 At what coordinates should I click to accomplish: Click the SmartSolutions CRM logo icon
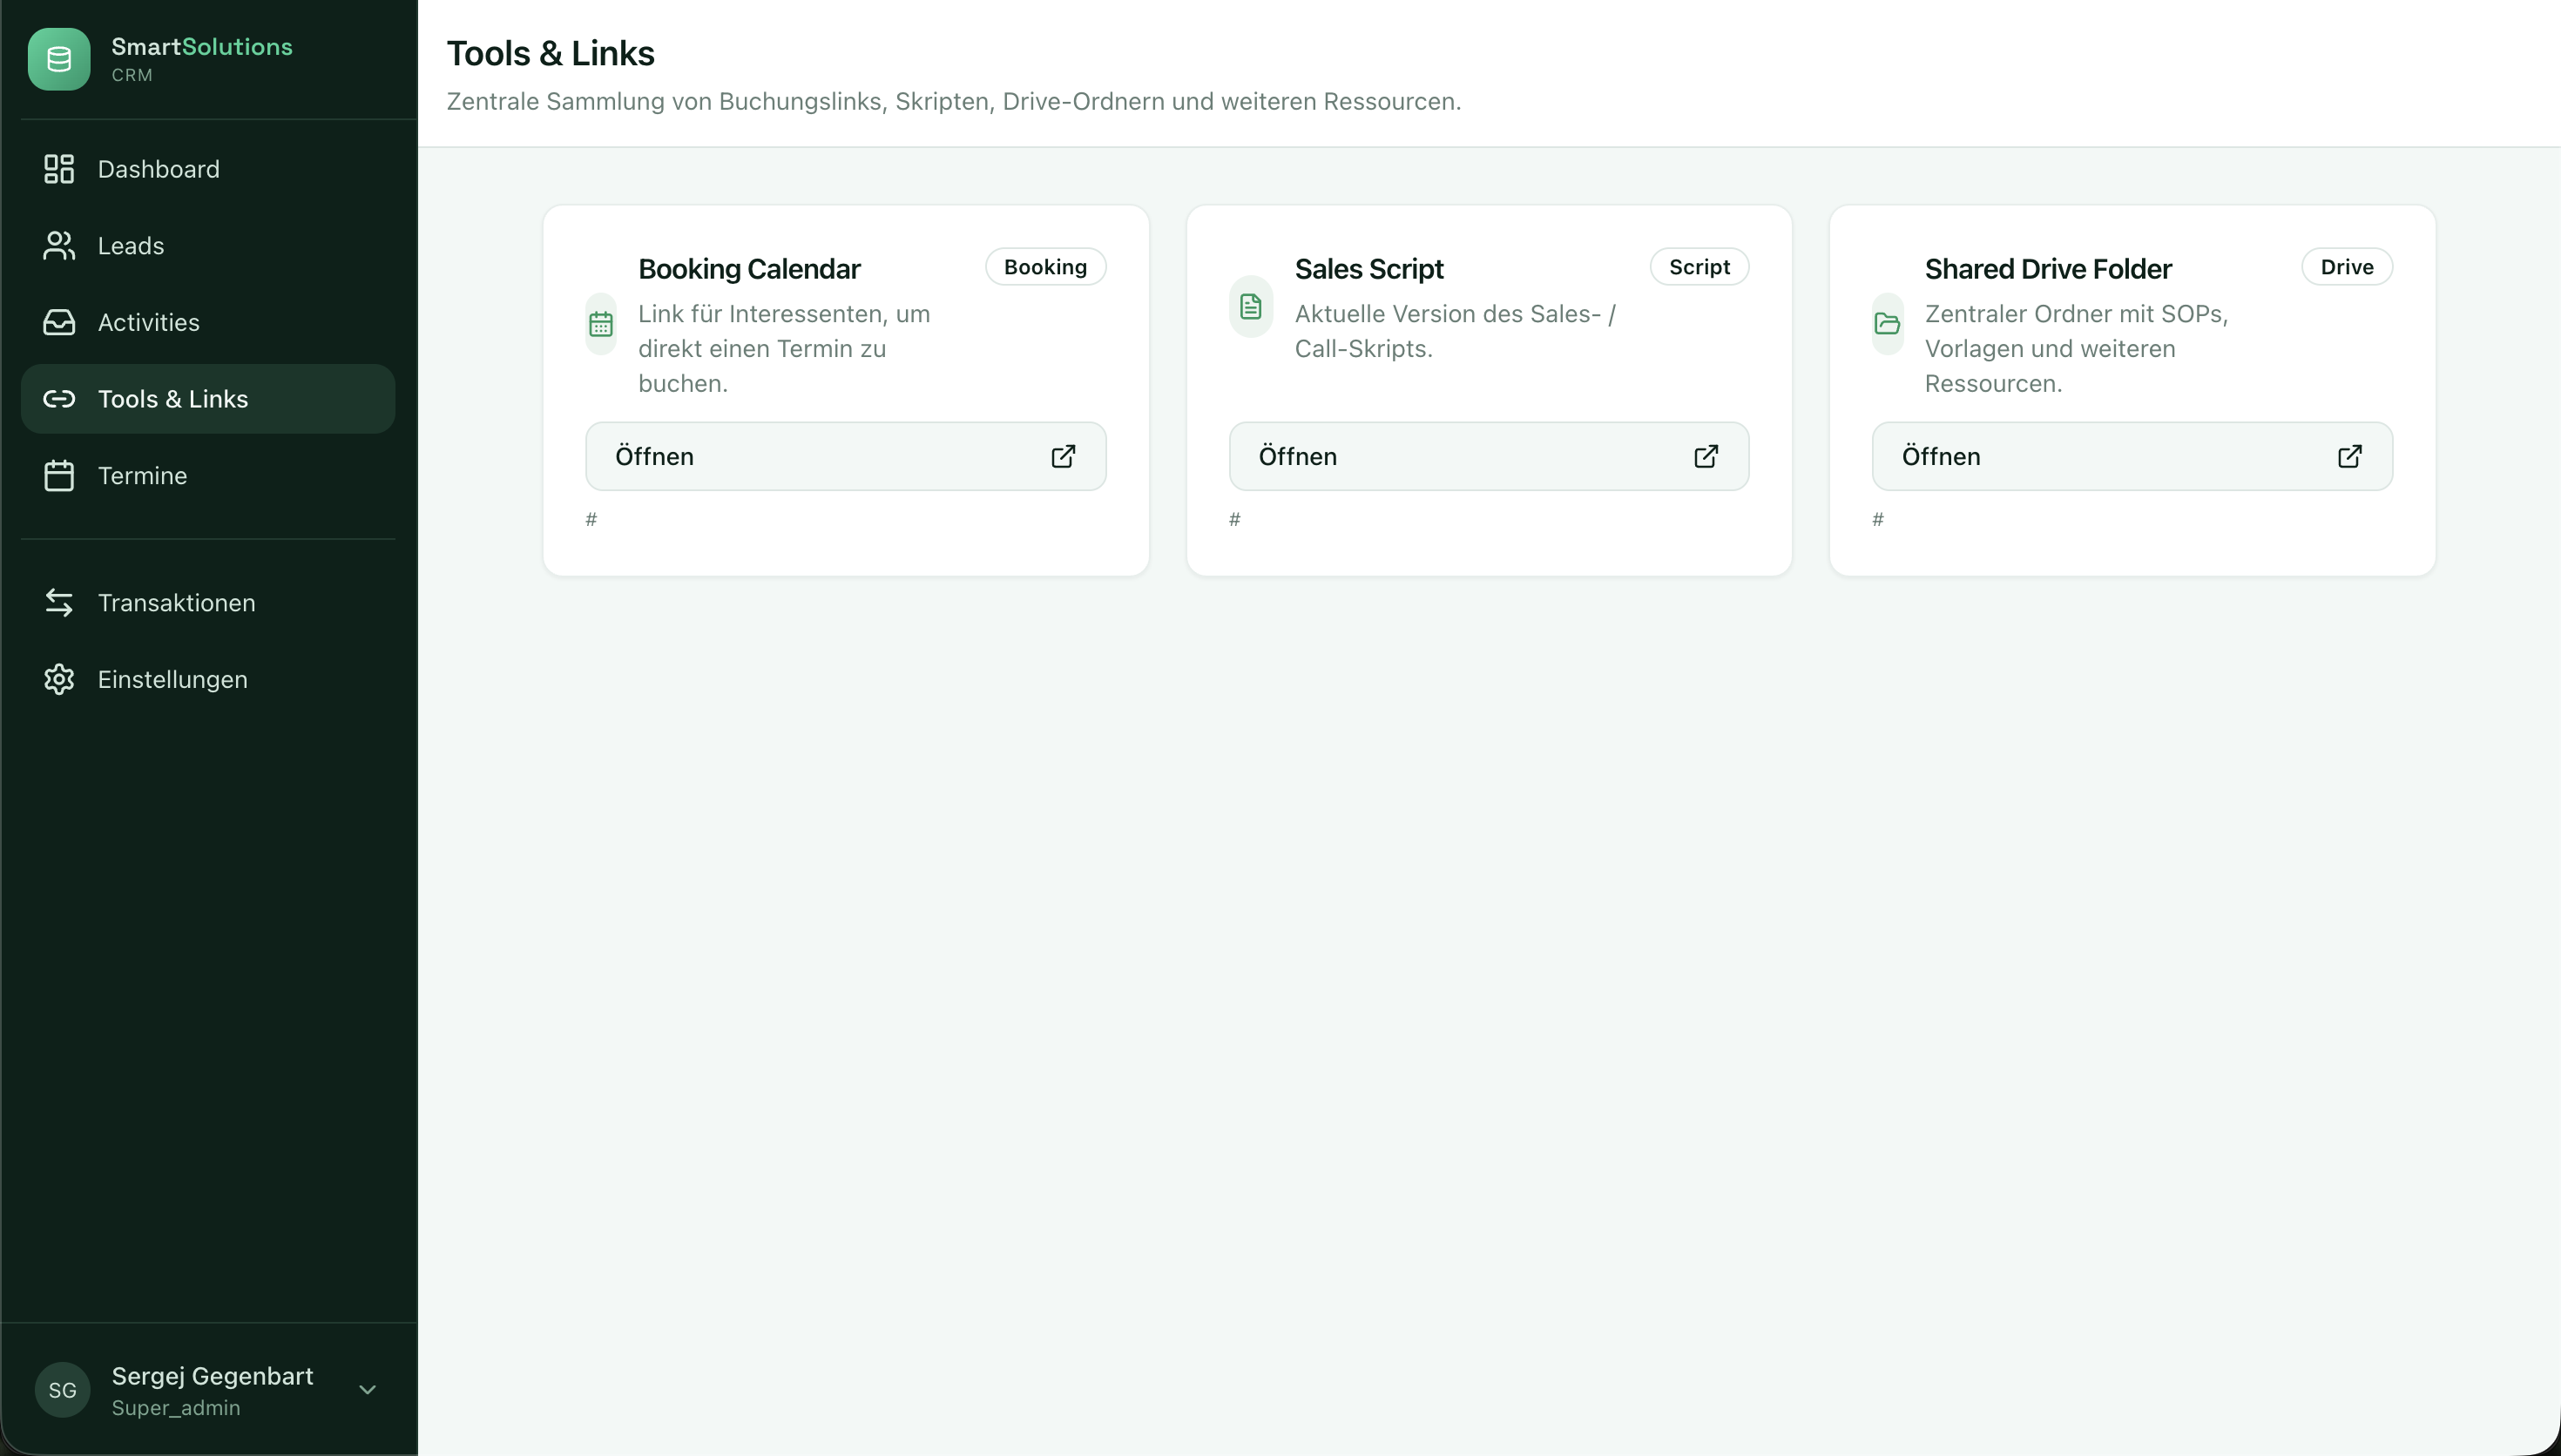59,58
